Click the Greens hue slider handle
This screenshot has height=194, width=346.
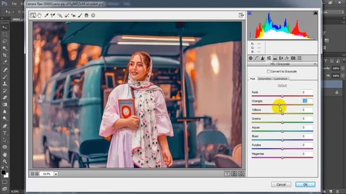pos(282,122)
